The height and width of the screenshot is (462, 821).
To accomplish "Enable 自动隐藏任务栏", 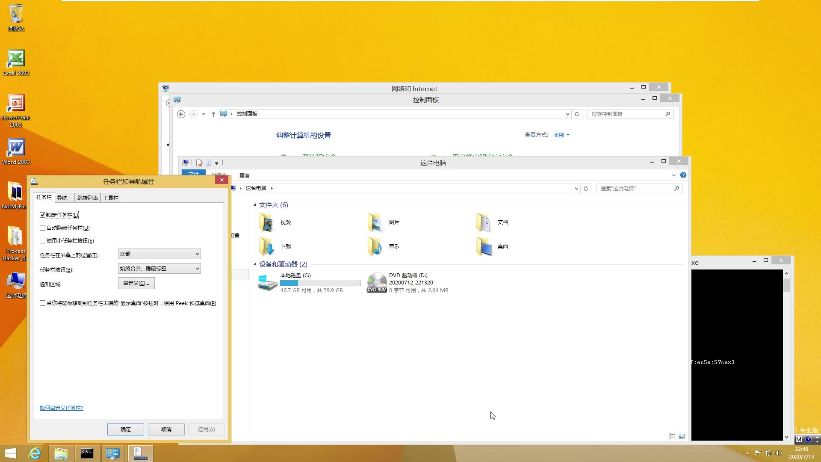I will click(42, 228).
